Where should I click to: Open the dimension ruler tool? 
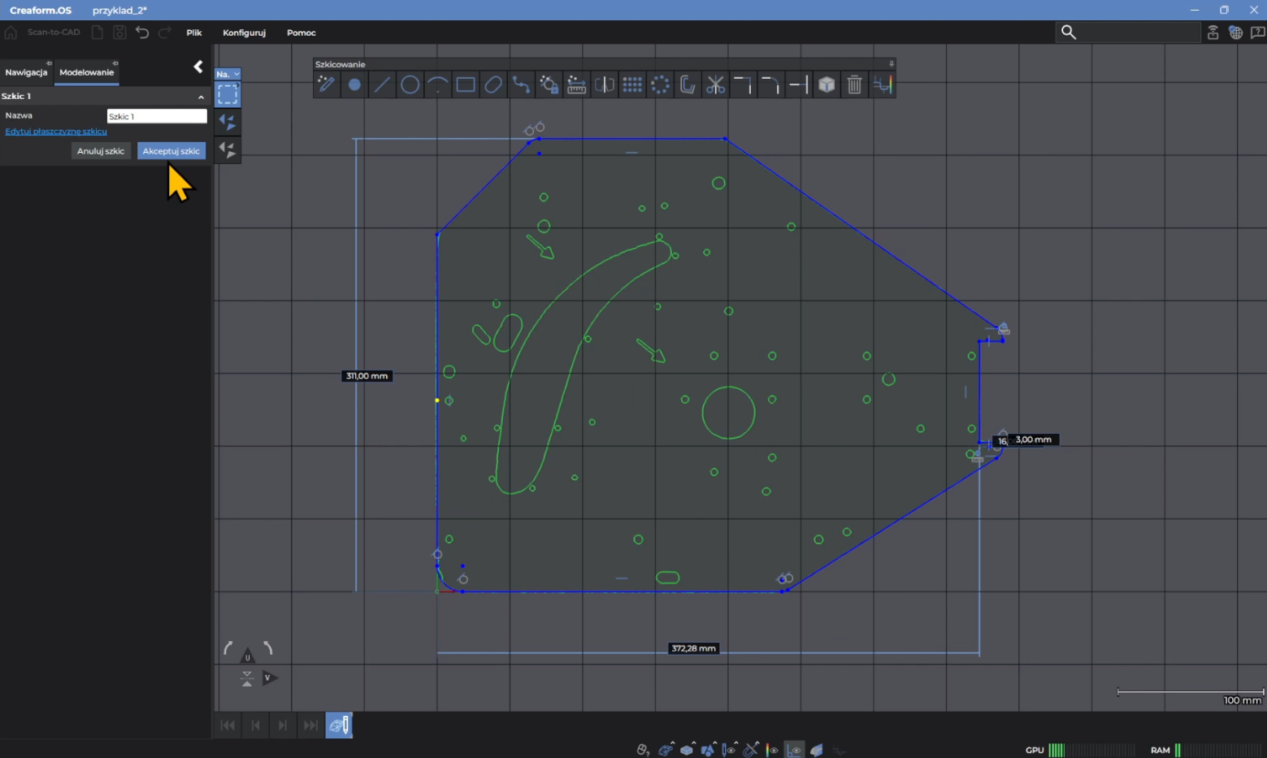(576, 84)
